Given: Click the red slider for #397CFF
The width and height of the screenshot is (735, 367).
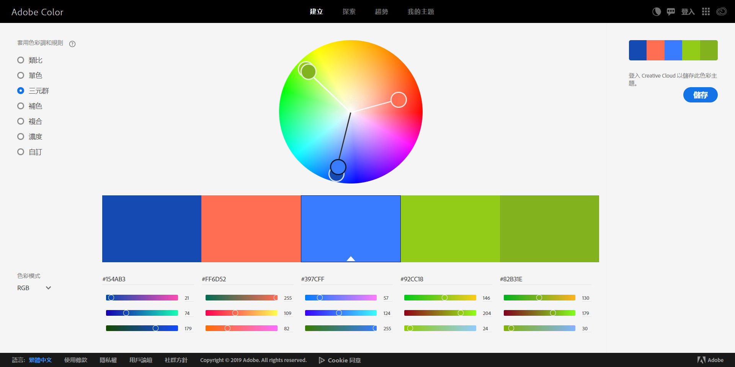Looking at the screenshot, I should point(341,298).
